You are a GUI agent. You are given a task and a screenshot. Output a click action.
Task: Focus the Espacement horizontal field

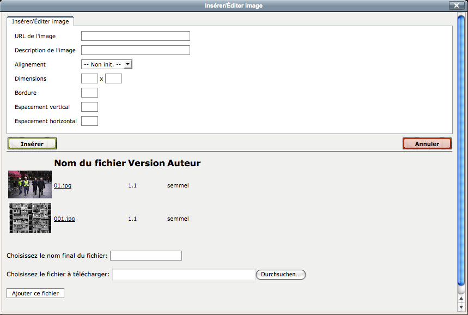click(89, 121)
